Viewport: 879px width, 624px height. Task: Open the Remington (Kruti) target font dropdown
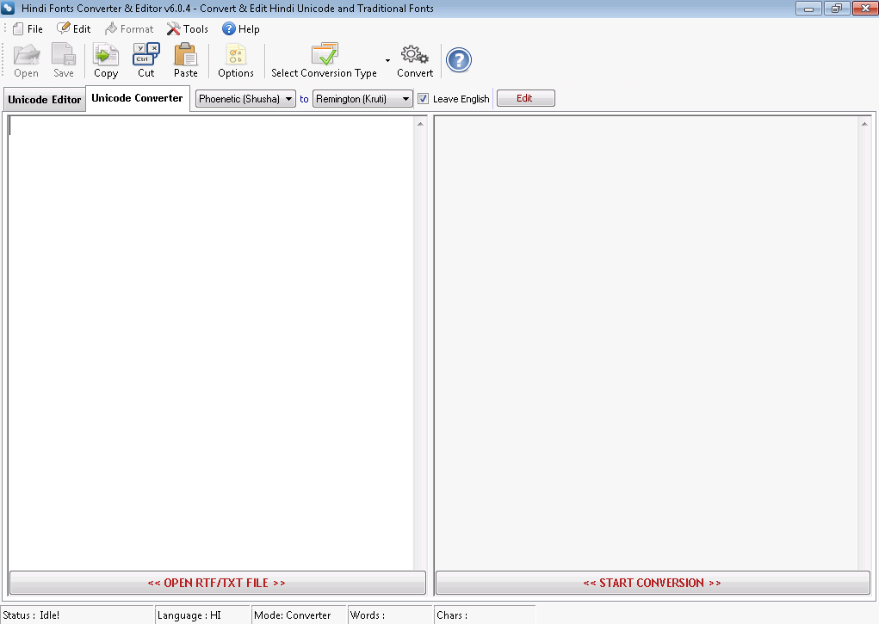coord(362,99)
